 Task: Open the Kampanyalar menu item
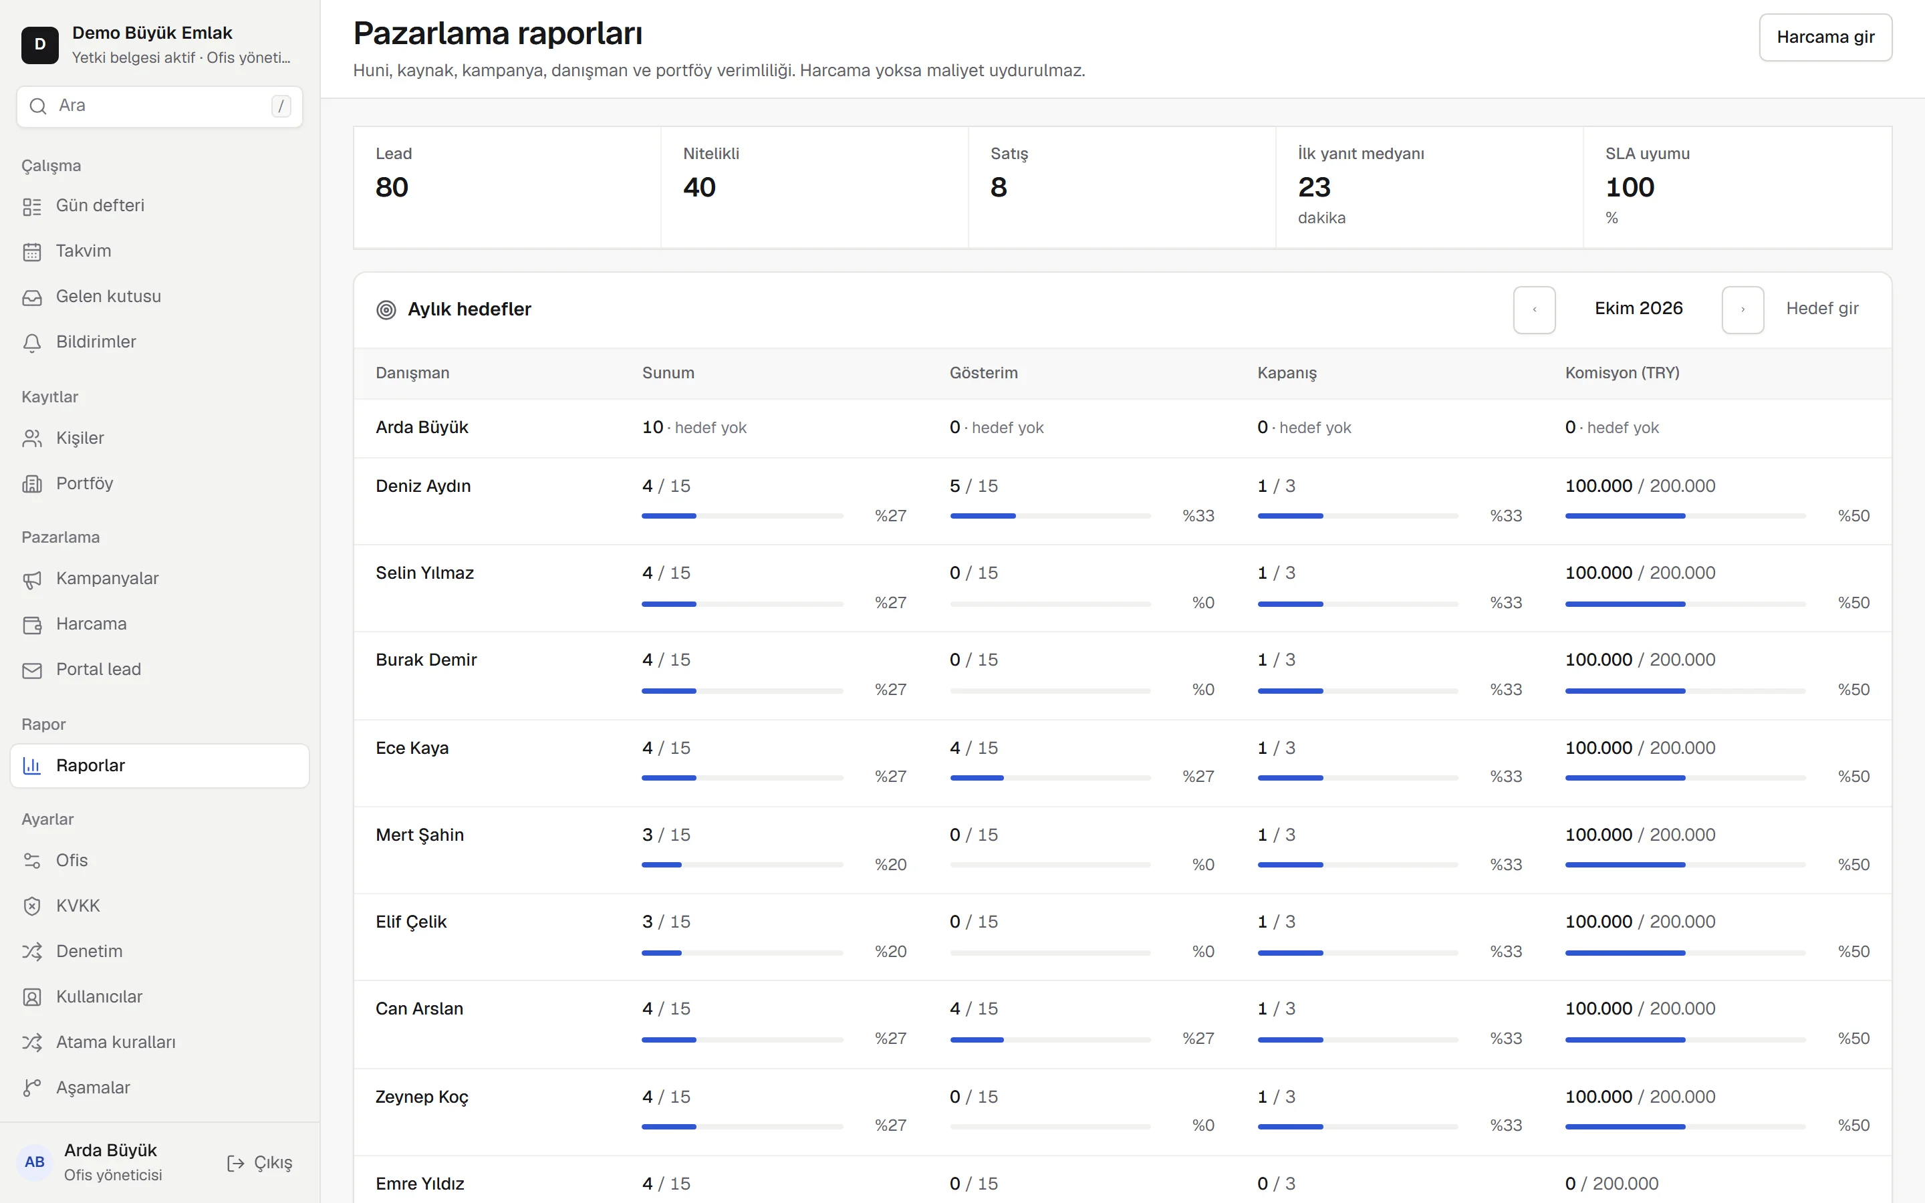pos(159,578)
